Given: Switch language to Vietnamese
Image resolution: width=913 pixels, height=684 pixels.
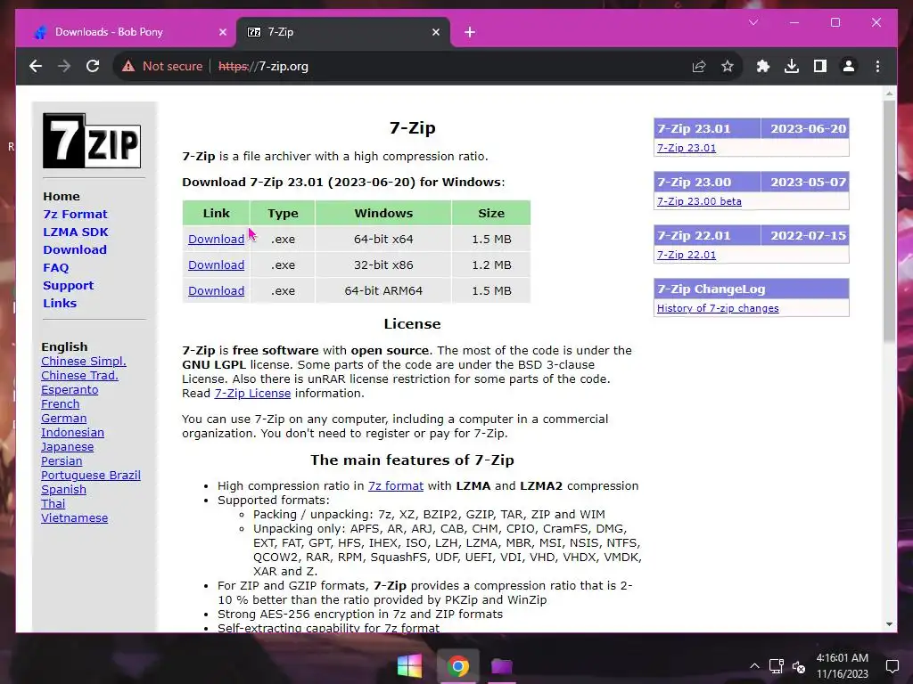Looking at the screenshot, I should 74,517.
